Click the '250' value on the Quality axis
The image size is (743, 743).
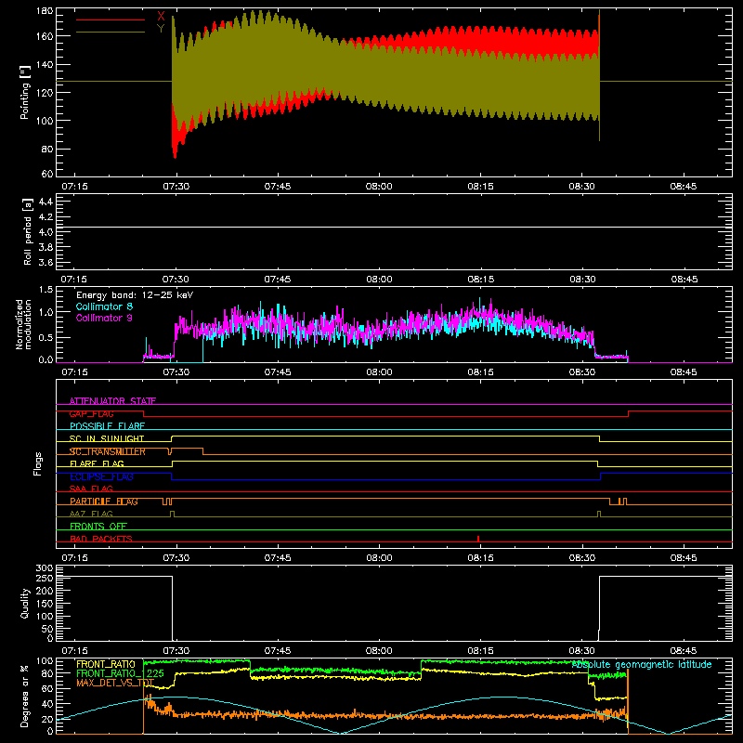45,579
